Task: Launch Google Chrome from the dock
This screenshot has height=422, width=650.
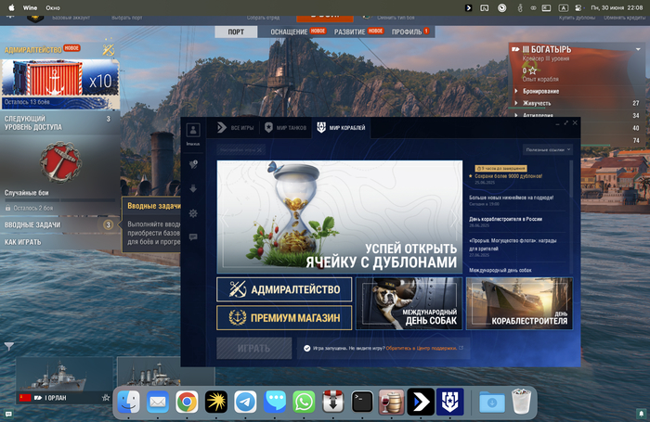Action: coord(187,402)
